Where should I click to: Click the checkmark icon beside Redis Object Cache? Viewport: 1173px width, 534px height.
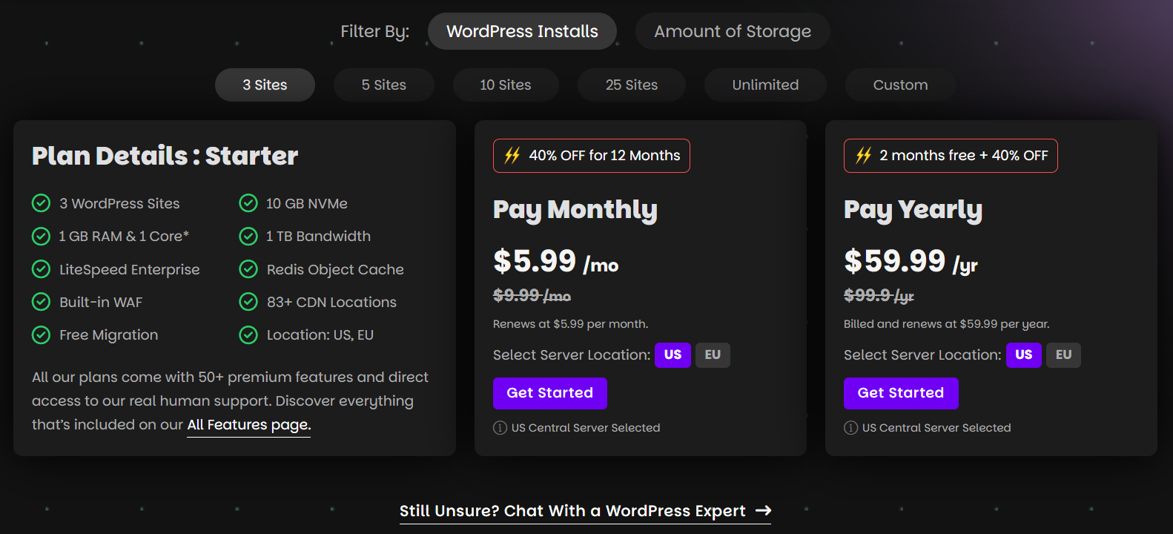tap(248, 269)
